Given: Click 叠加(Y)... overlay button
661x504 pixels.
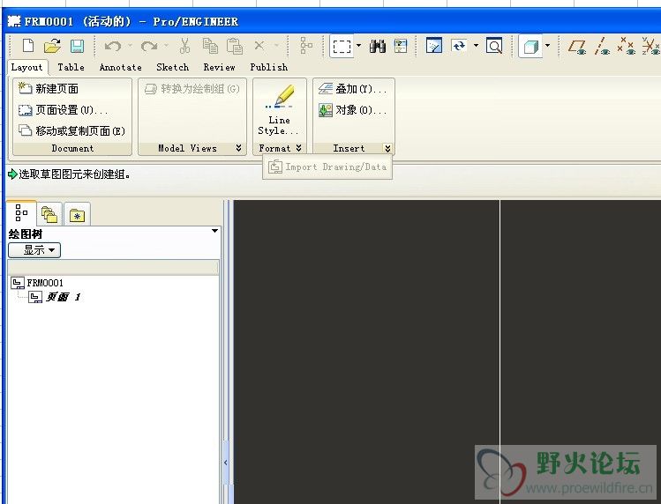Looking at the screenshot, I should tap(352, 89).
